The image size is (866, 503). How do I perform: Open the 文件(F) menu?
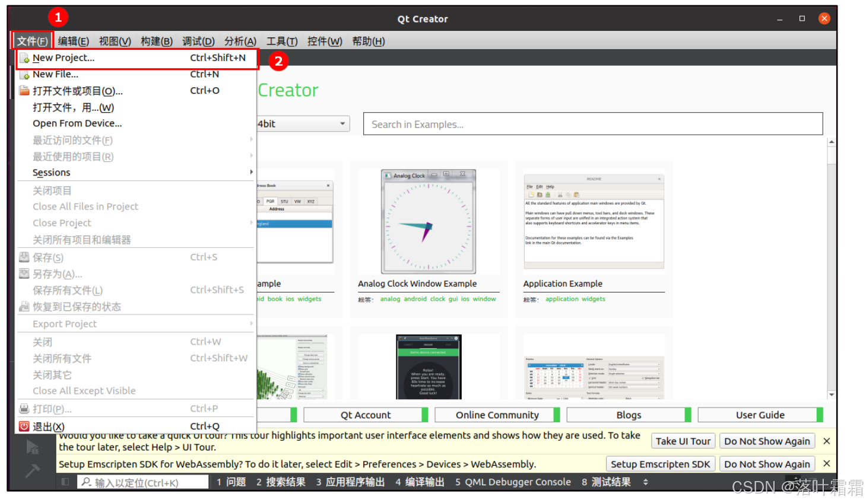click(32, 41)
